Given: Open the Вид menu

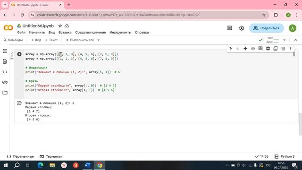Looking at the screenshot, I should (51, 33).
